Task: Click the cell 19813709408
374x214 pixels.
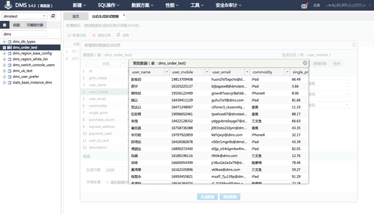Action: tap(182, 79)
